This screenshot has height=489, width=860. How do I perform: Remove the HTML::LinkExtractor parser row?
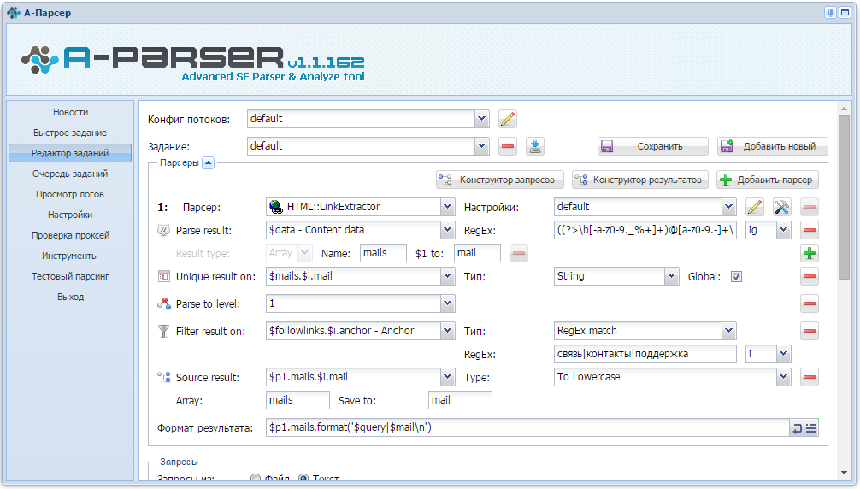pyautogui.click(x=809, y=207)
